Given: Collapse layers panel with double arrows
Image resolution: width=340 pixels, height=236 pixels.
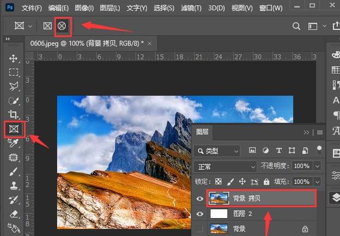Looking at the screenshot, I should pyautogui.click(x=306, y=133).
